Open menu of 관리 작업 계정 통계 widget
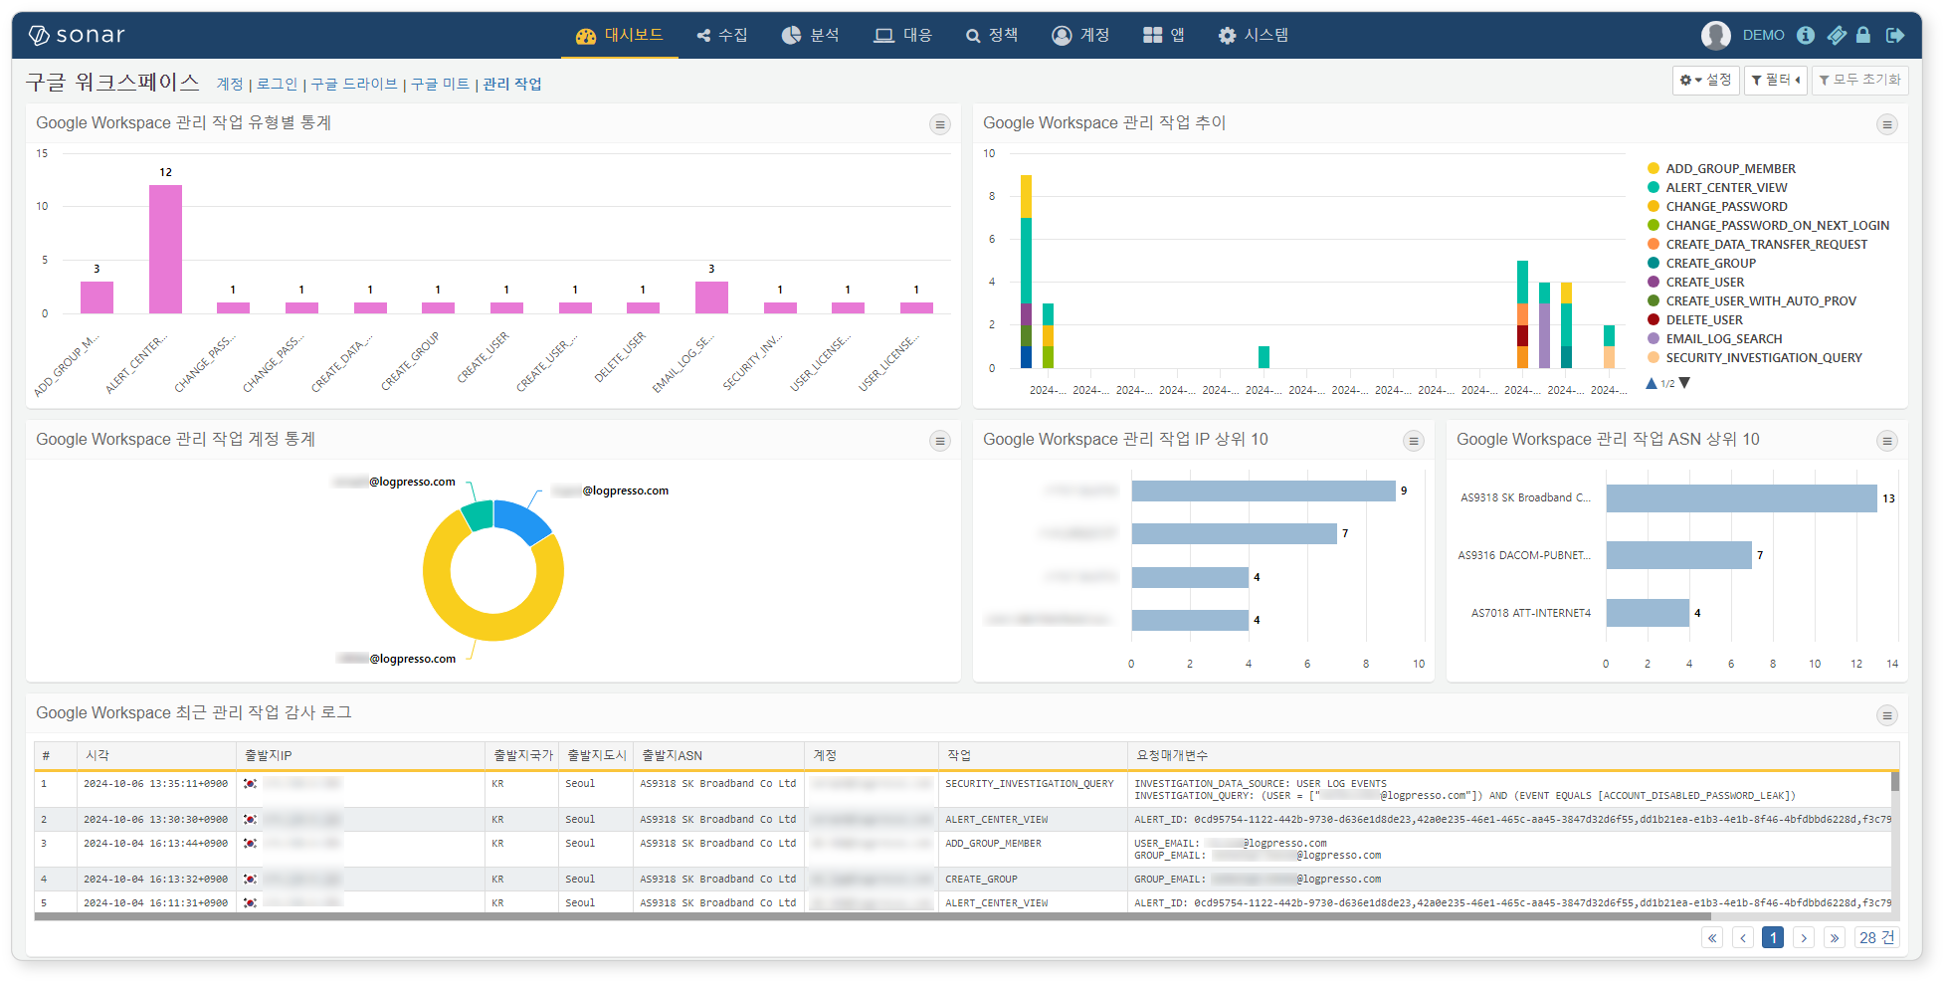This screenshot has height=983, width=1945. pyautogui.click(x=940, y=441)
